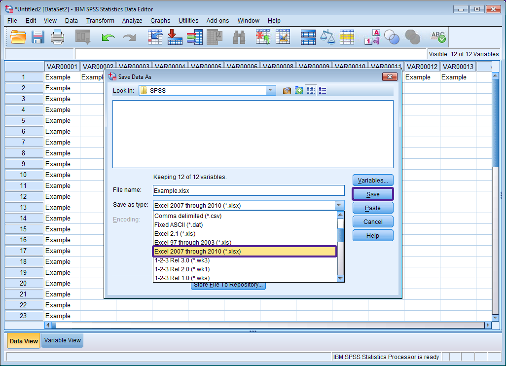The image size is (506, 366).
Task: Select Comma delimited (*.csv) file type
Action: (245, 216)
